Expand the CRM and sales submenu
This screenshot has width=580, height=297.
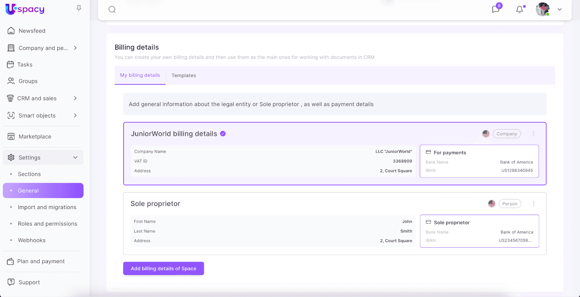(75, 98)
